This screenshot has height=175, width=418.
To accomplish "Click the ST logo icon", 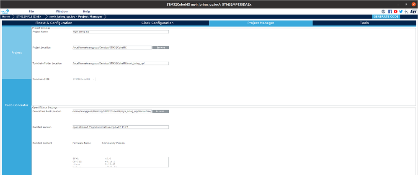I will [413, 11].
